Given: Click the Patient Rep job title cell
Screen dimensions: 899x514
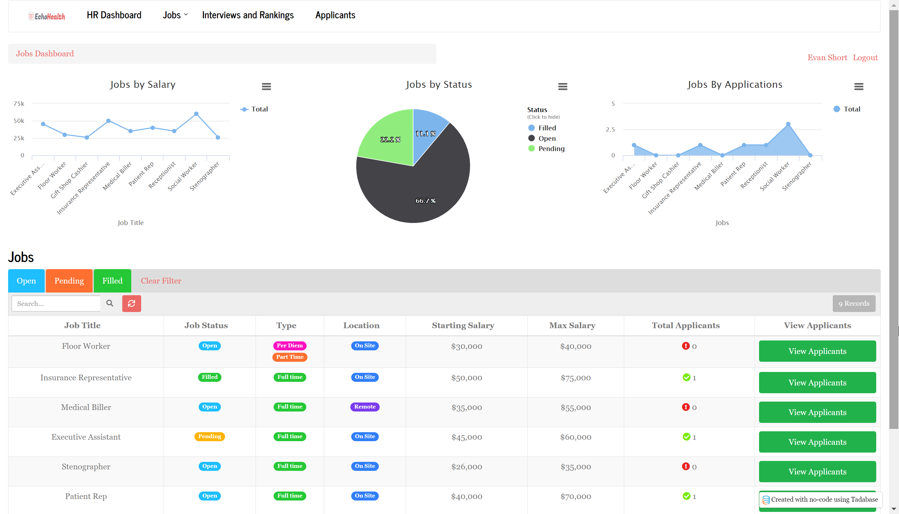Looking at the screenshot, I should click(x=86, y=496).
